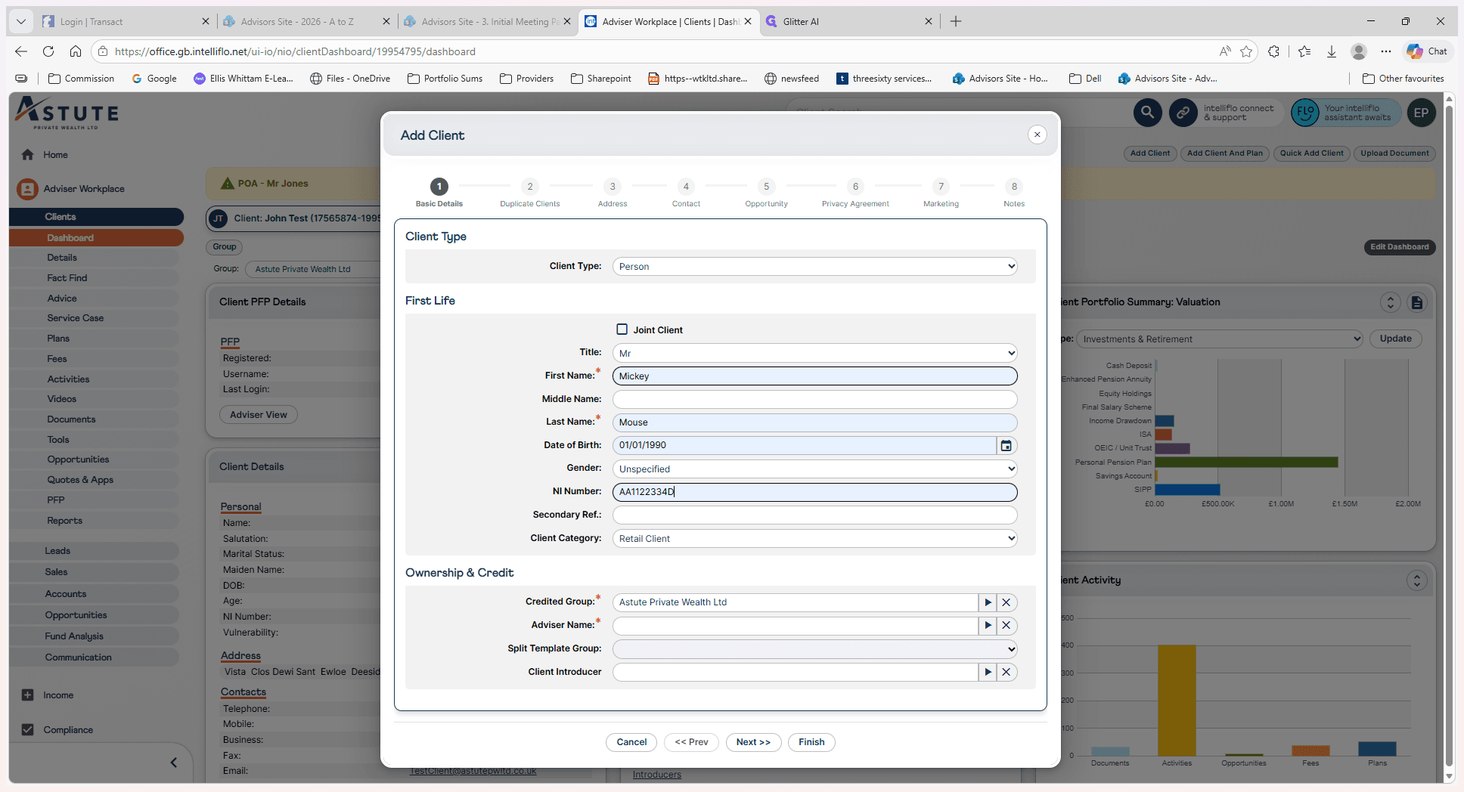Open the Commission bookmark folder

click(x=81, y=79)
